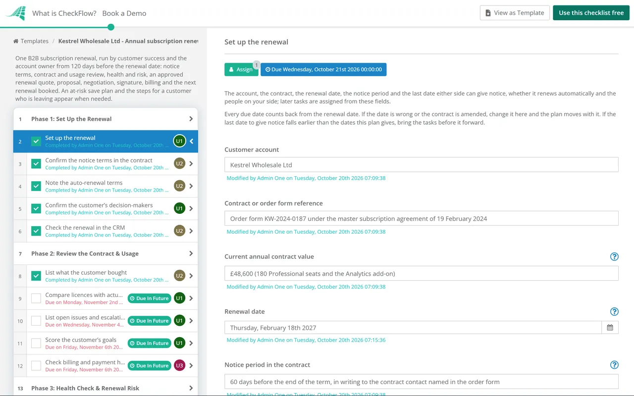The width and height of the screenshot is (634, 396).
Task: Click the home icon beside Templates breadcrumb
Action: coord(16,41)
